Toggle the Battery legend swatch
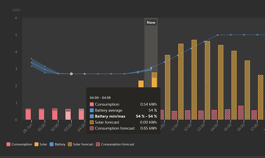265x158 pixels. [51, 144]
